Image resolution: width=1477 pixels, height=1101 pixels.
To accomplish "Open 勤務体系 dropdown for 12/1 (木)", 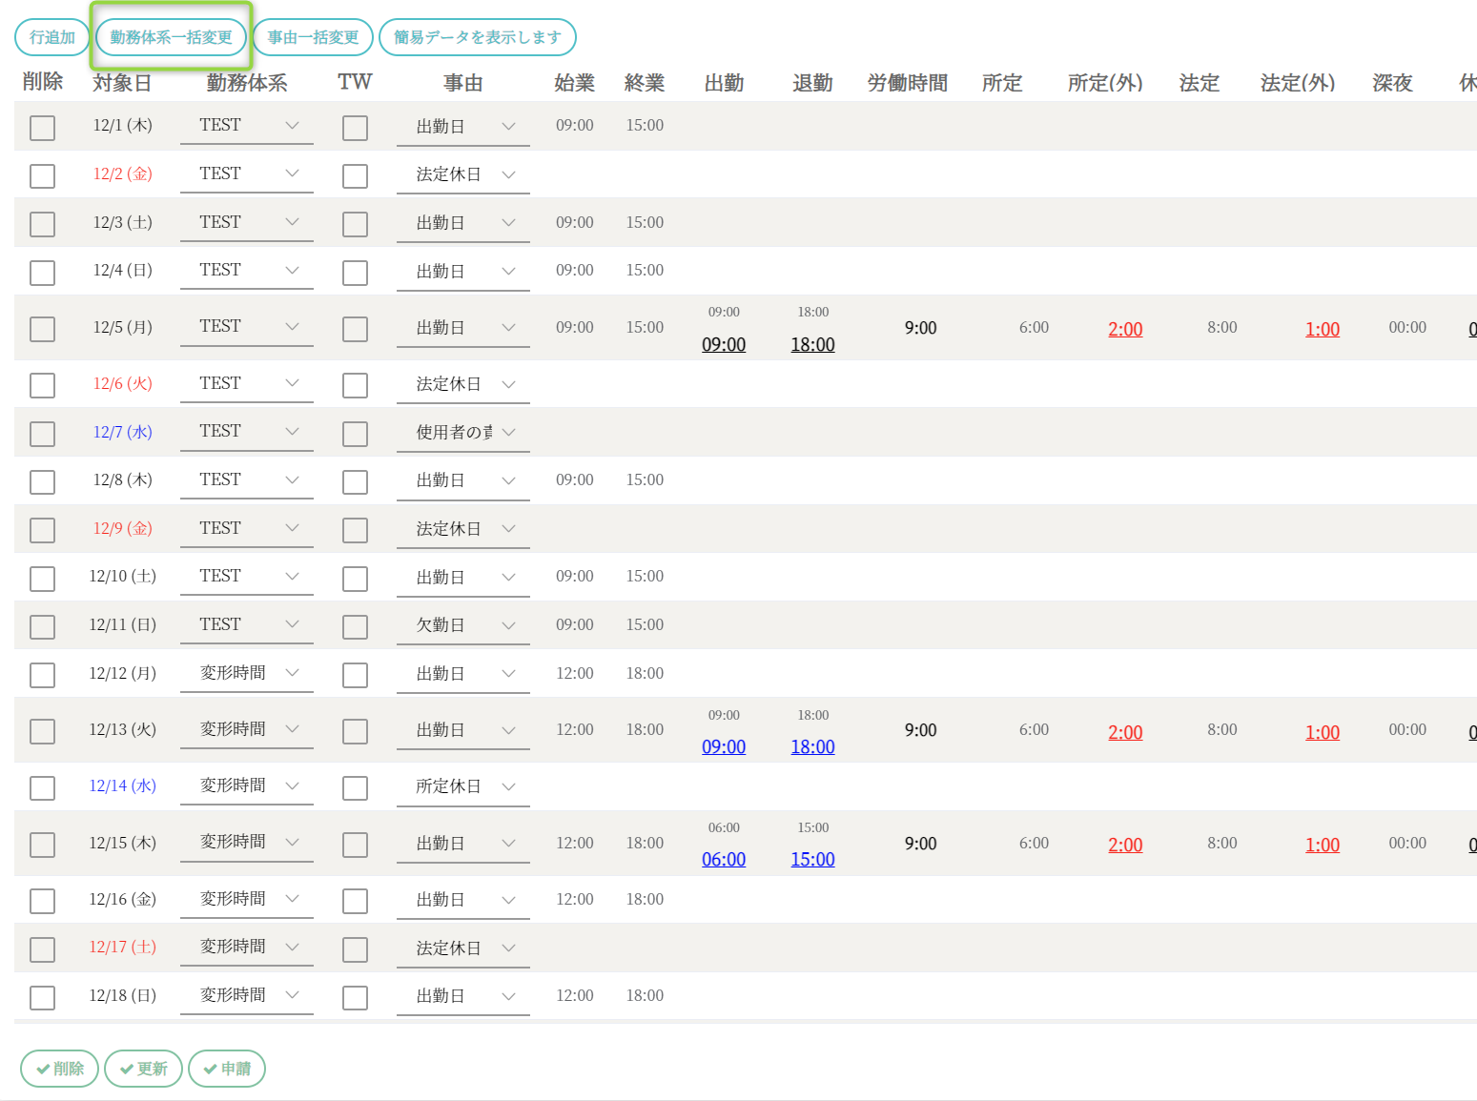I will pos(247,126).
